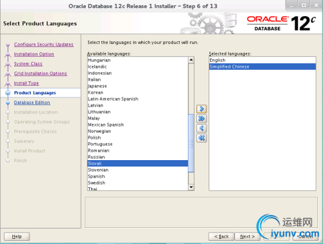Select Polish in available languages
Image resolution: width=323 pixels, height=244 pixels.
138,137
